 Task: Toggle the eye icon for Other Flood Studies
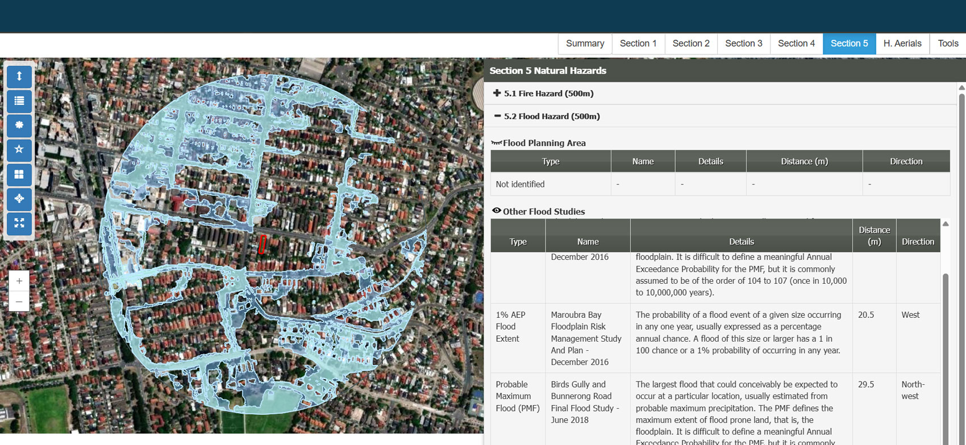[x=496, y=211]
